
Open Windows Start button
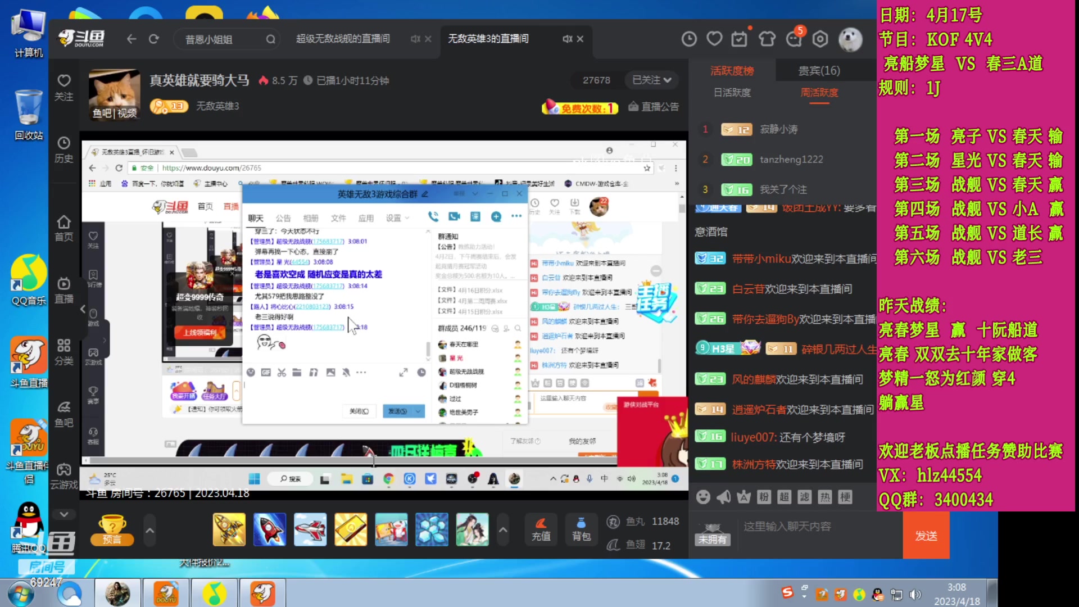[x=21, y=594]
